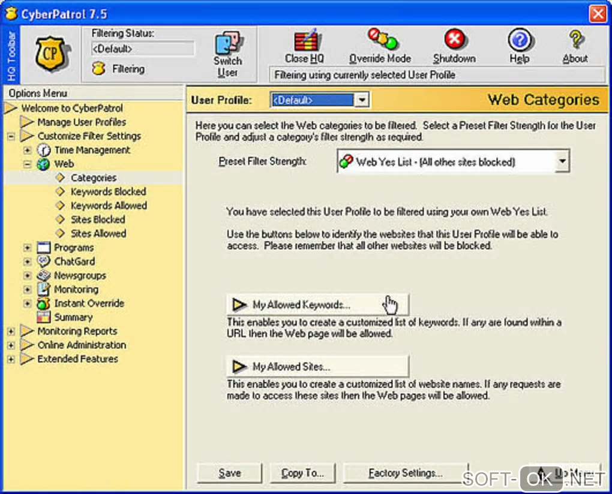Image resolution: width=612 pixels, height=494 pixels.
Task: Click the Newsgroups icon
Action: click(44, 275)
